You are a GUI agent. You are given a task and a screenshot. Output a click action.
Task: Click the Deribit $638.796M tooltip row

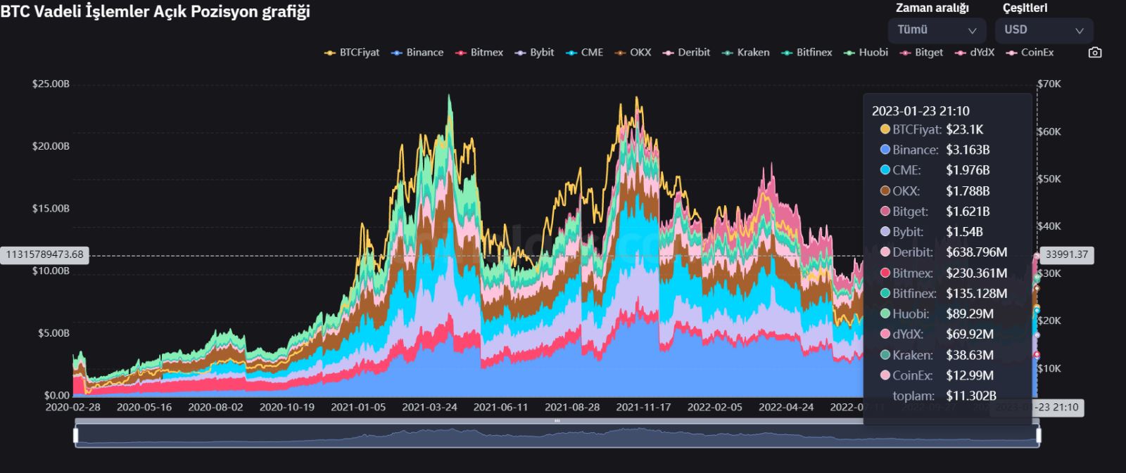click(943, 252)
